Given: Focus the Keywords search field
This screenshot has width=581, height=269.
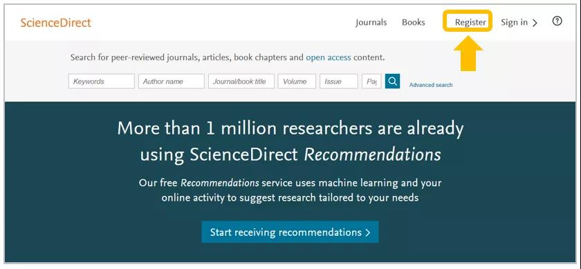Looking at the screenshot, I should pyautogui.click(x=102, y=81).
